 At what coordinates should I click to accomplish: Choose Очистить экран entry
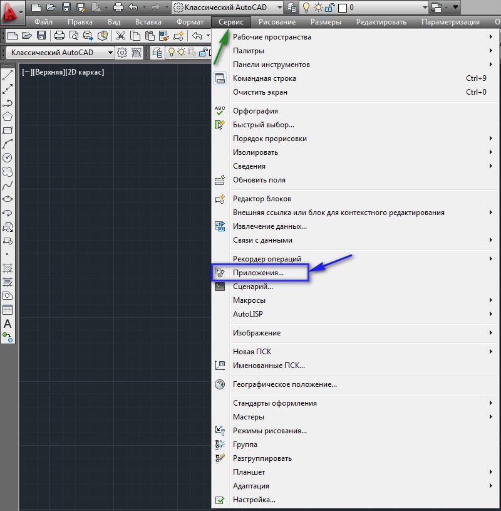356,92
